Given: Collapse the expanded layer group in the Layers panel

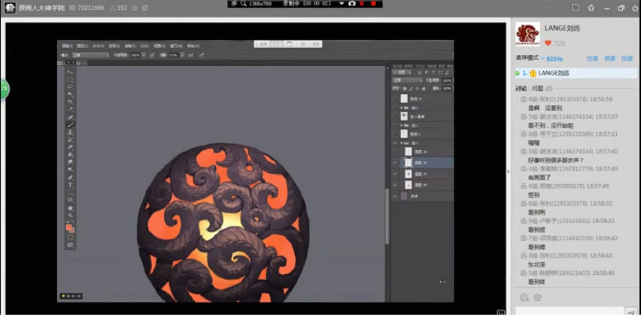Looking at the screenshot, I should (x=401, y=142).
